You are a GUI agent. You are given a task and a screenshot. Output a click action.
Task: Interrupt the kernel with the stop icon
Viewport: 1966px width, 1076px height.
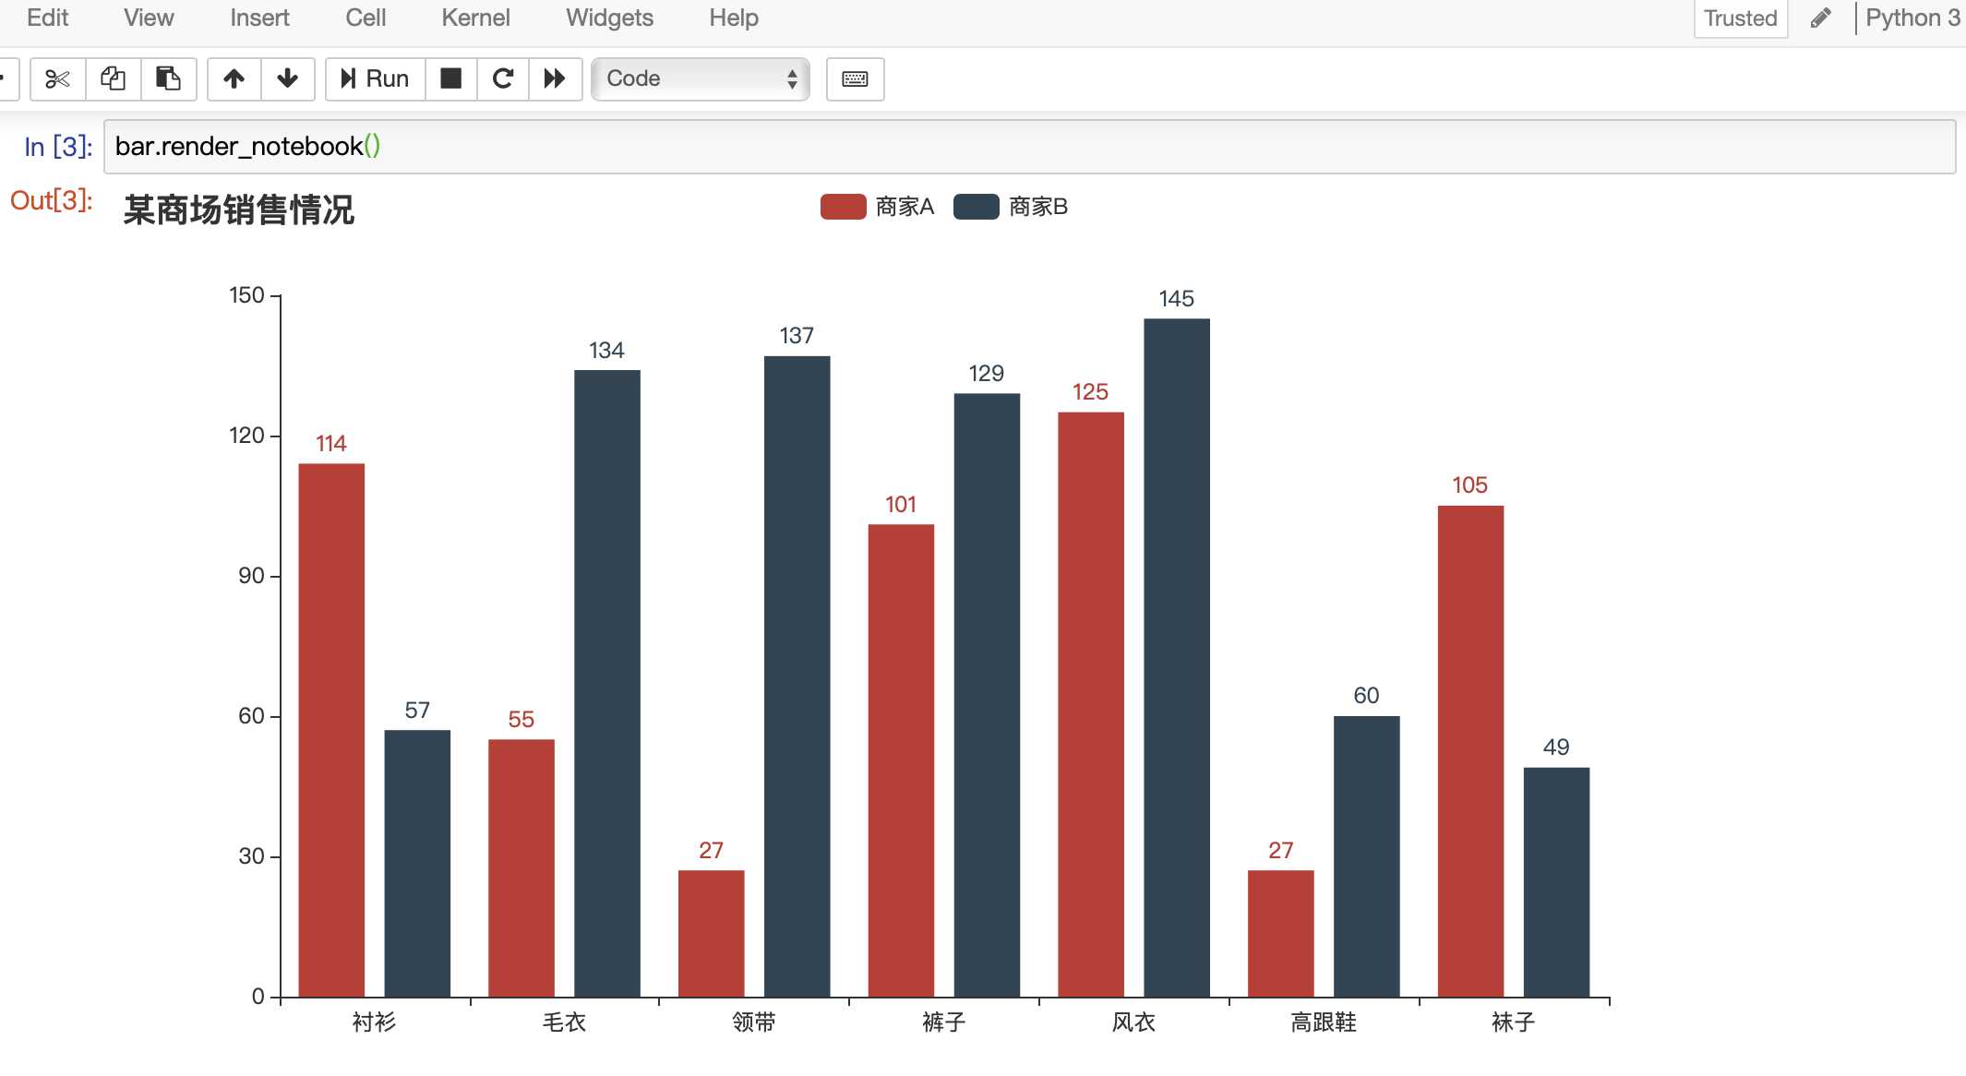[x=450, y=78]
